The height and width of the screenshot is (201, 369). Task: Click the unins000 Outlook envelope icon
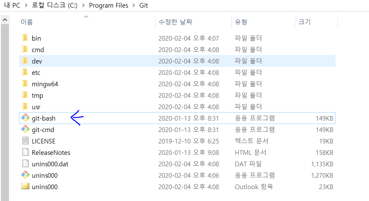point(25,187)
